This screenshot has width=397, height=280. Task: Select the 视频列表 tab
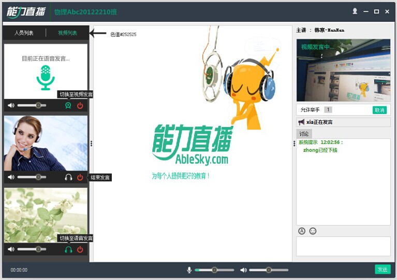(67, 33)
